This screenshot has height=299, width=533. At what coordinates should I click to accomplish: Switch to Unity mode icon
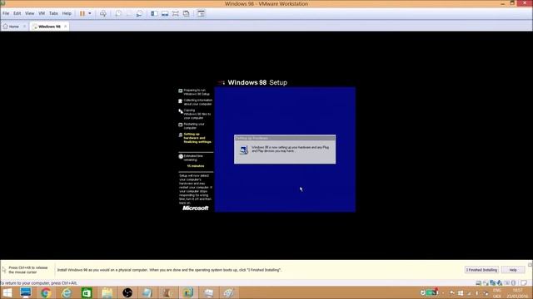point(187,13)
